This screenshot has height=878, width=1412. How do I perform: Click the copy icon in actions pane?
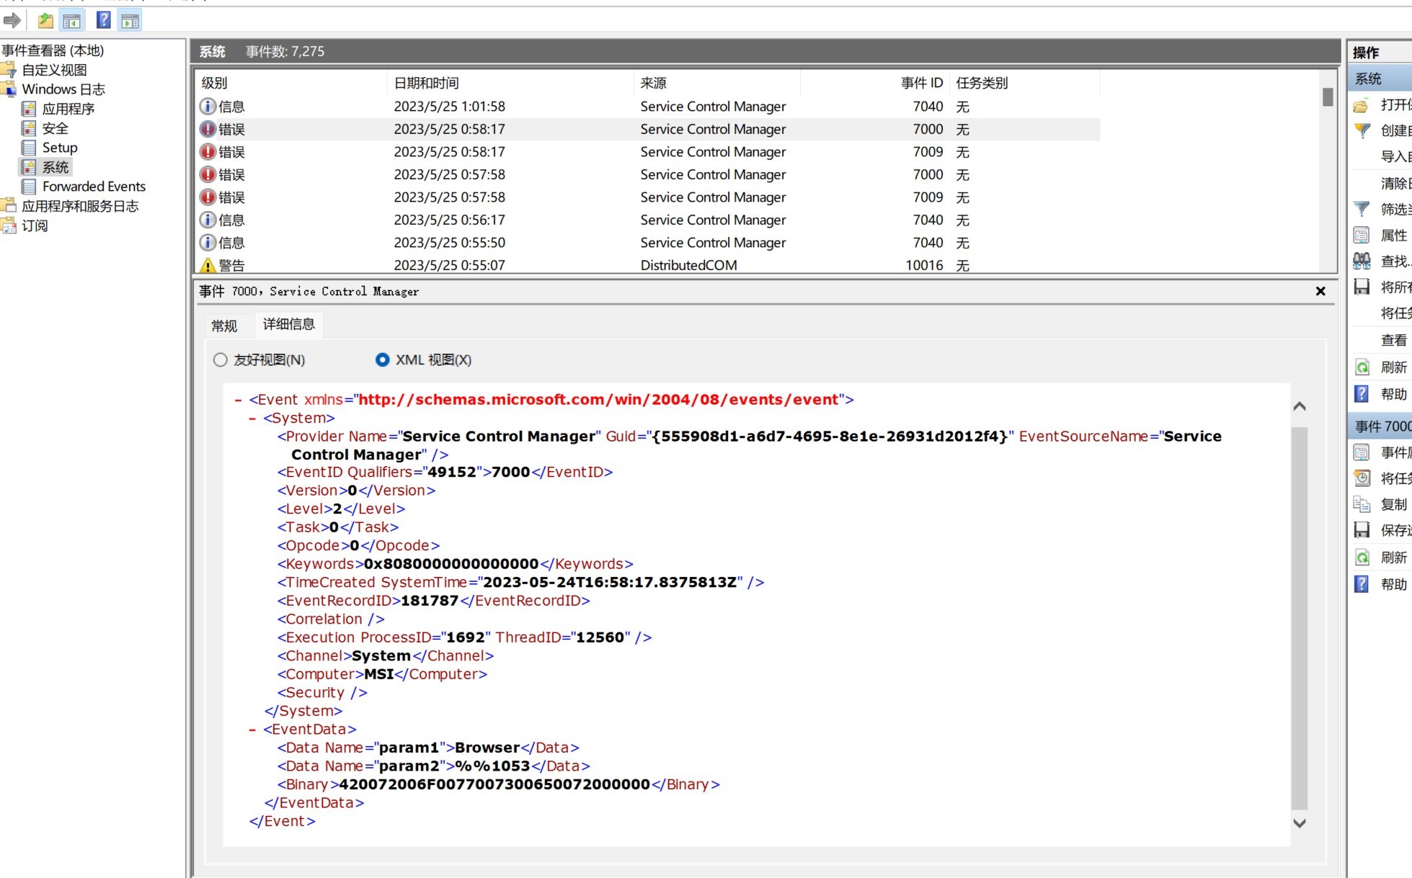click(x=1362, y=504)
